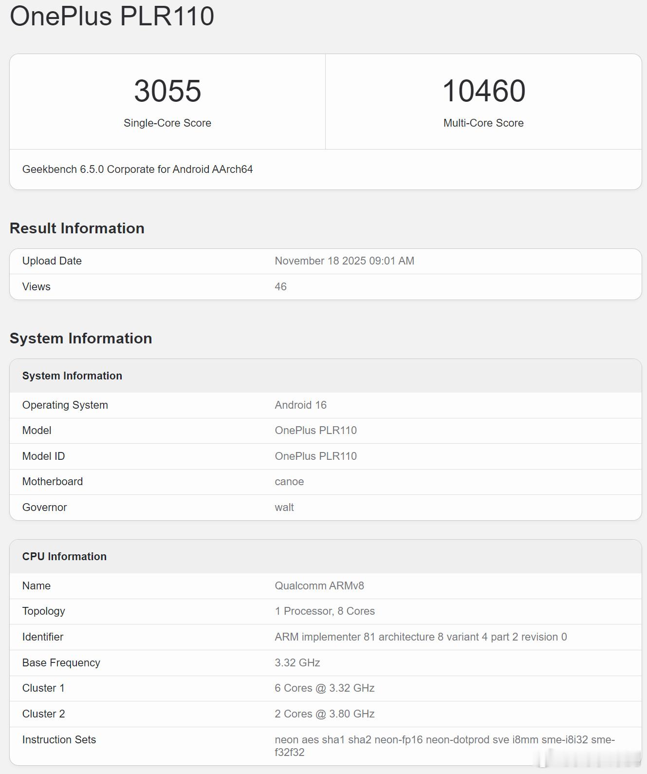
Task: Click the Qualcomm ARMv8 CPU name
Action: coord(319,586)
